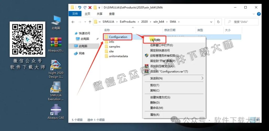Select the Configuration folder
The image size is (269, 131).
click(x=118, y=37)
